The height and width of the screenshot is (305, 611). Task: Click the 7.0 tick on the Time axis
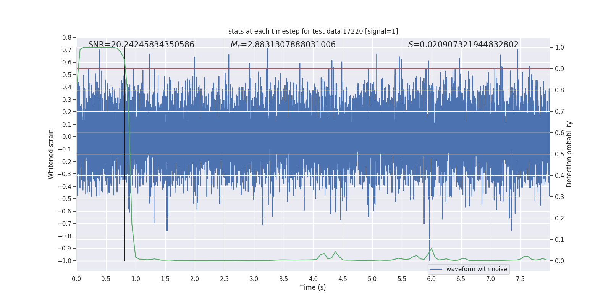coord(491,279)
